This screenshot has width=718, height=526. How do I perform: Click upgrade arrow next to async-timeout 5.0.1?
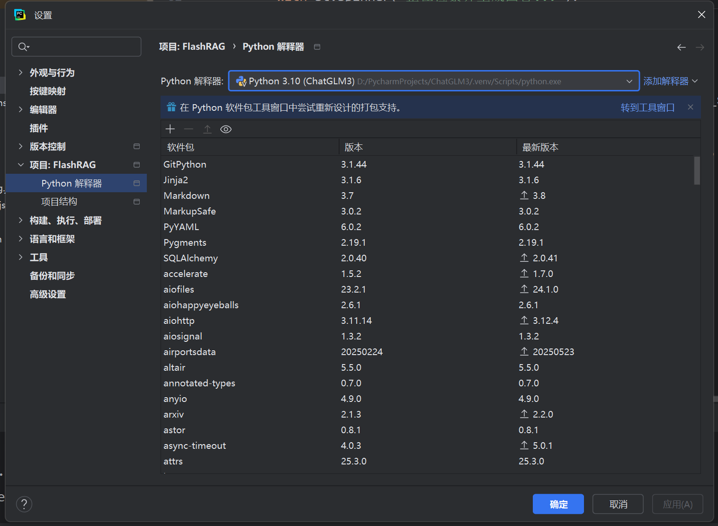point(524,446)
